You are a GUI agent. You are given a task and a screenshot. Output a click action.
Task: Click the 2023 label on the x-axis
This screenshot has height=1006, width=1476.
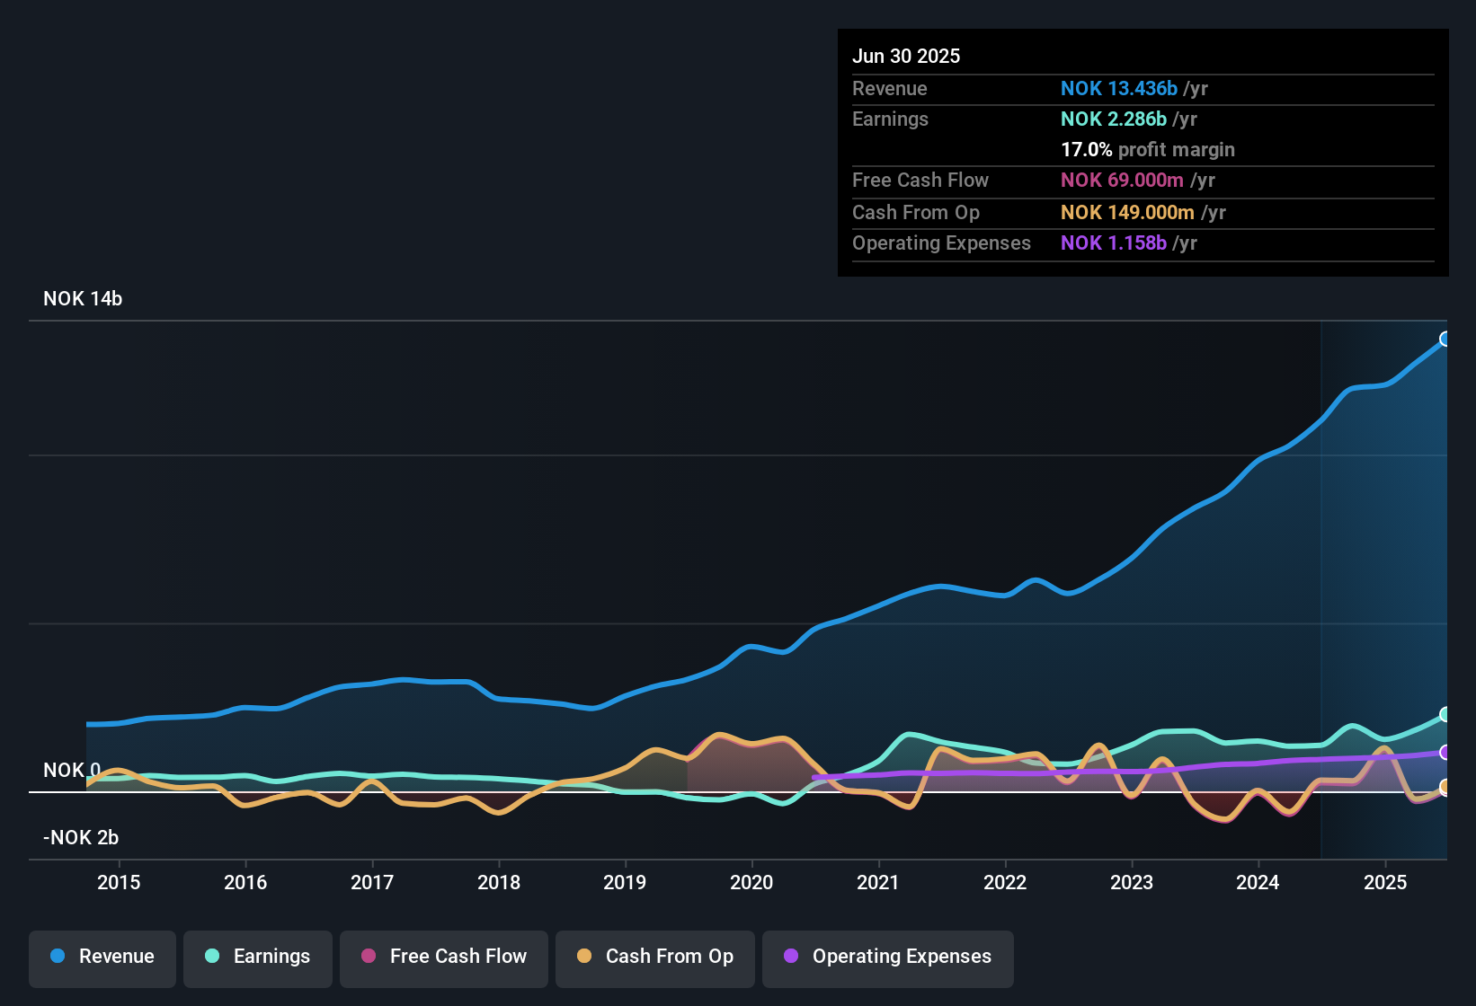point(1132,882)
